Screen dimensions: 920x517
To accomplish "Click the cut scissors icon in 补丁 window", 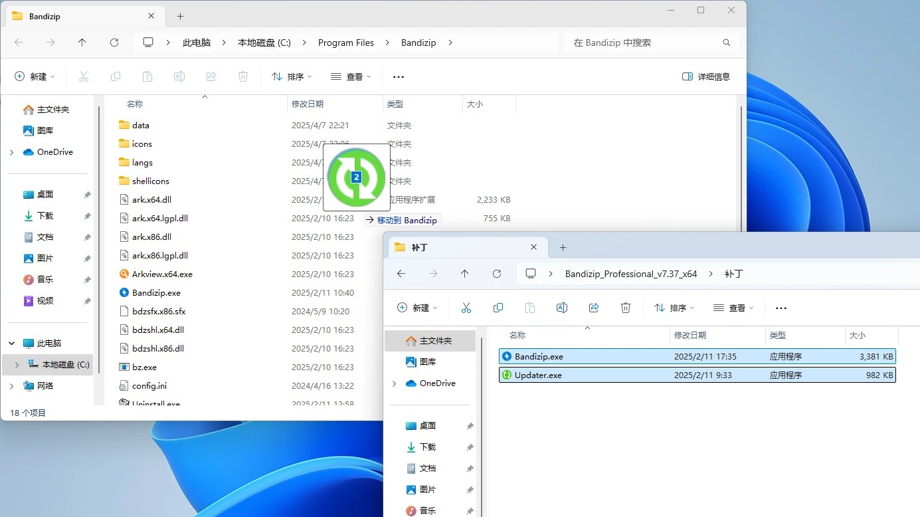I will 466,308.
